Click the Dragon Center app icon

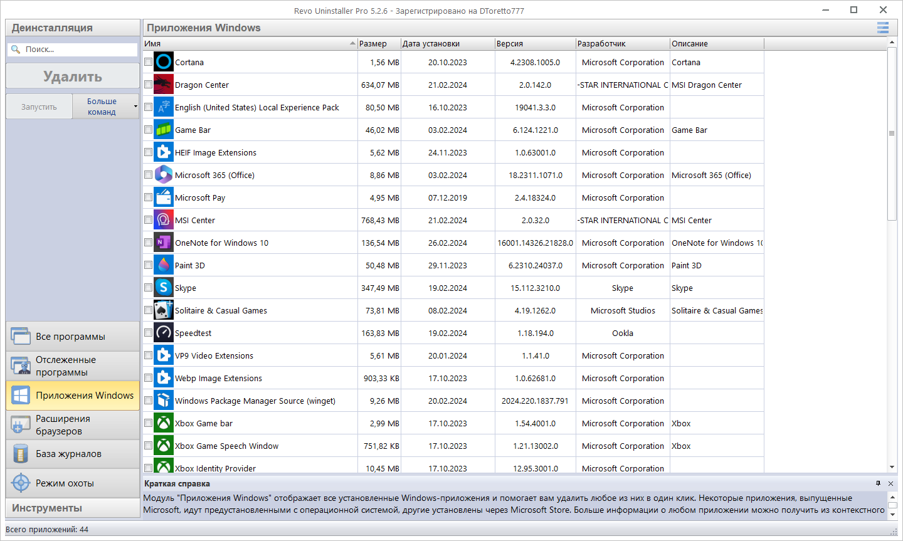[x=164, y=85]
